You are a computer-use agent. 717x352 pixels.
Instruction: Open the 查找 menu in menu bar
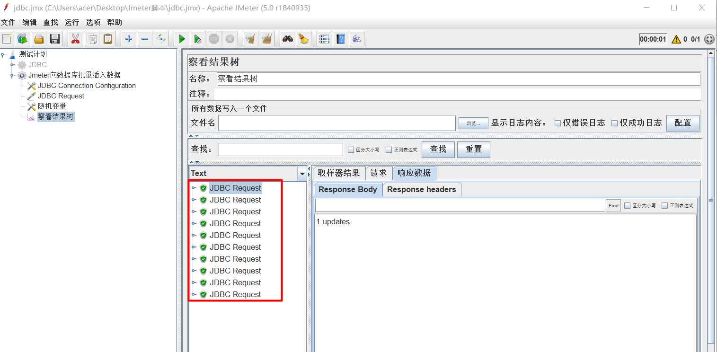pyautogui.click(x=51, y=22)
